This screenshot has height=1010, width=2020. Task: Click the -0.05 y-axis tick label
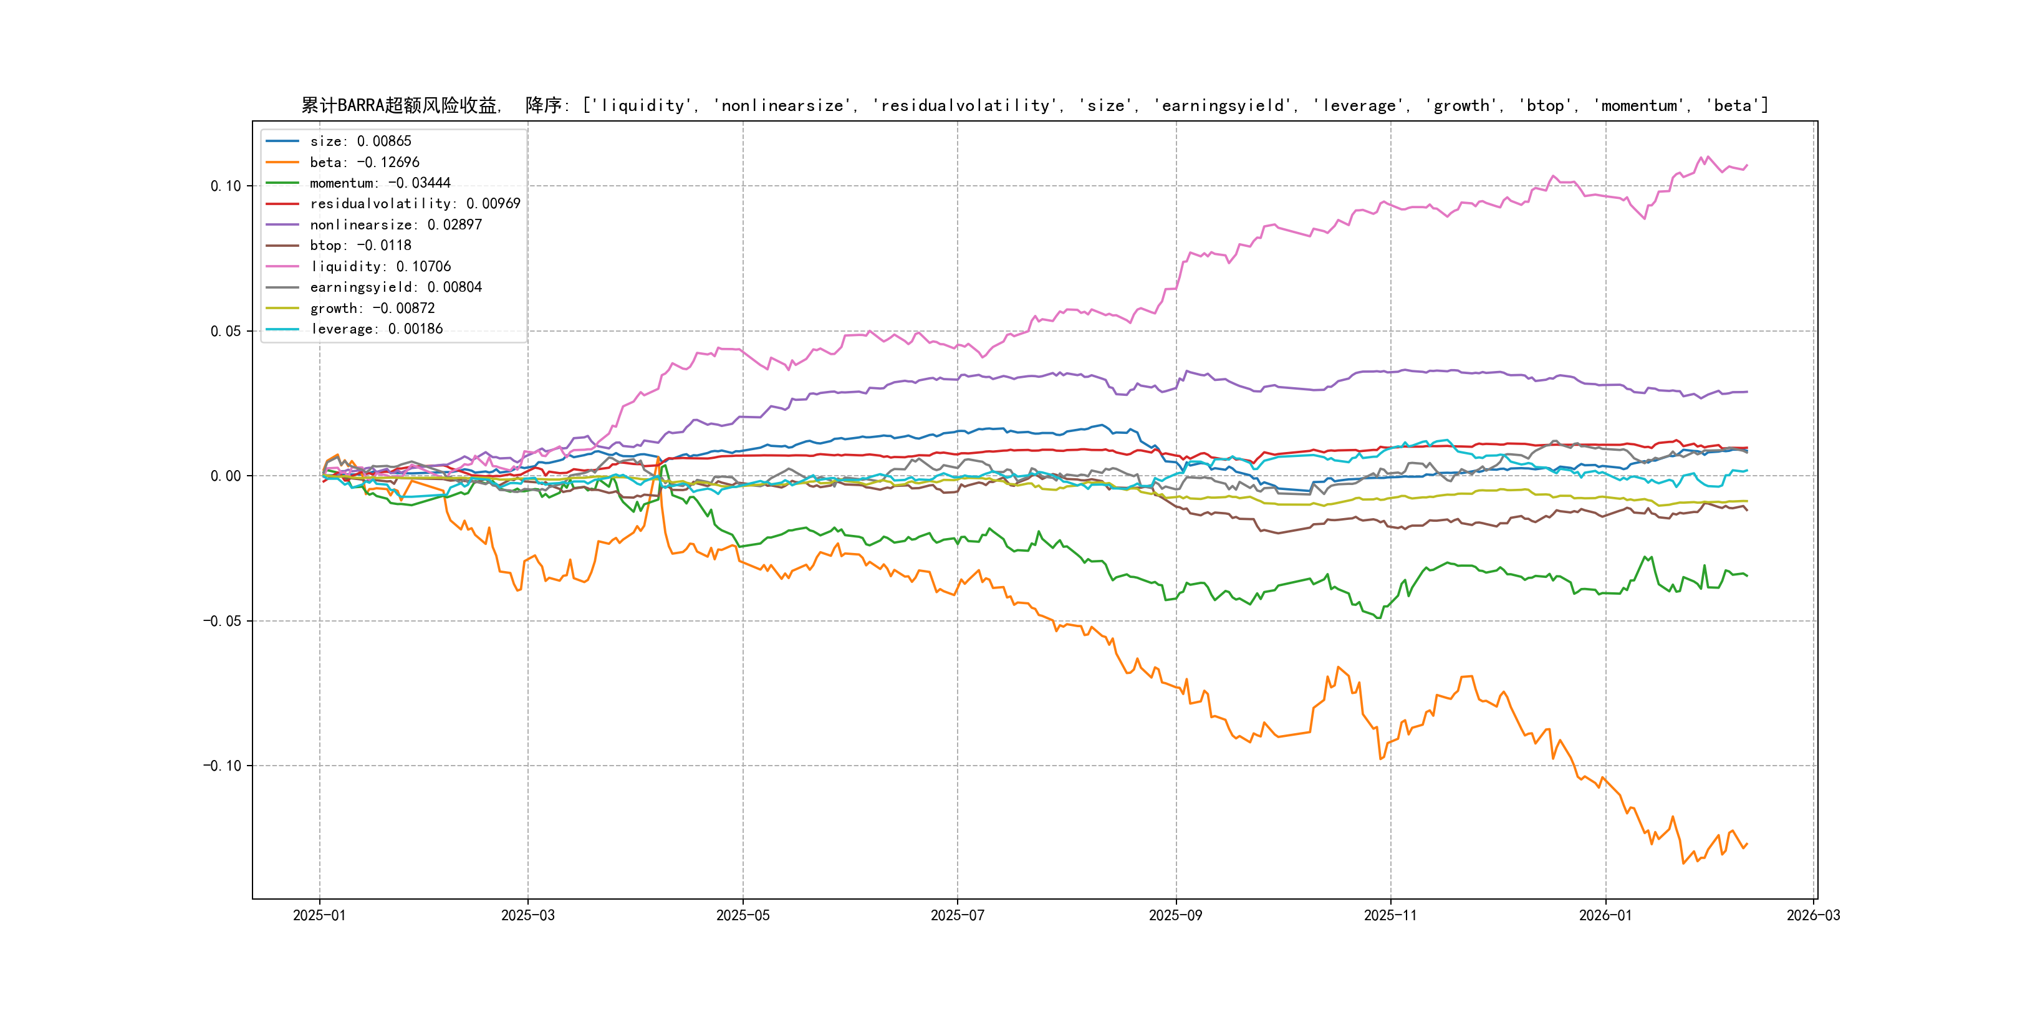pyautogui.click(x=222, y=621)
